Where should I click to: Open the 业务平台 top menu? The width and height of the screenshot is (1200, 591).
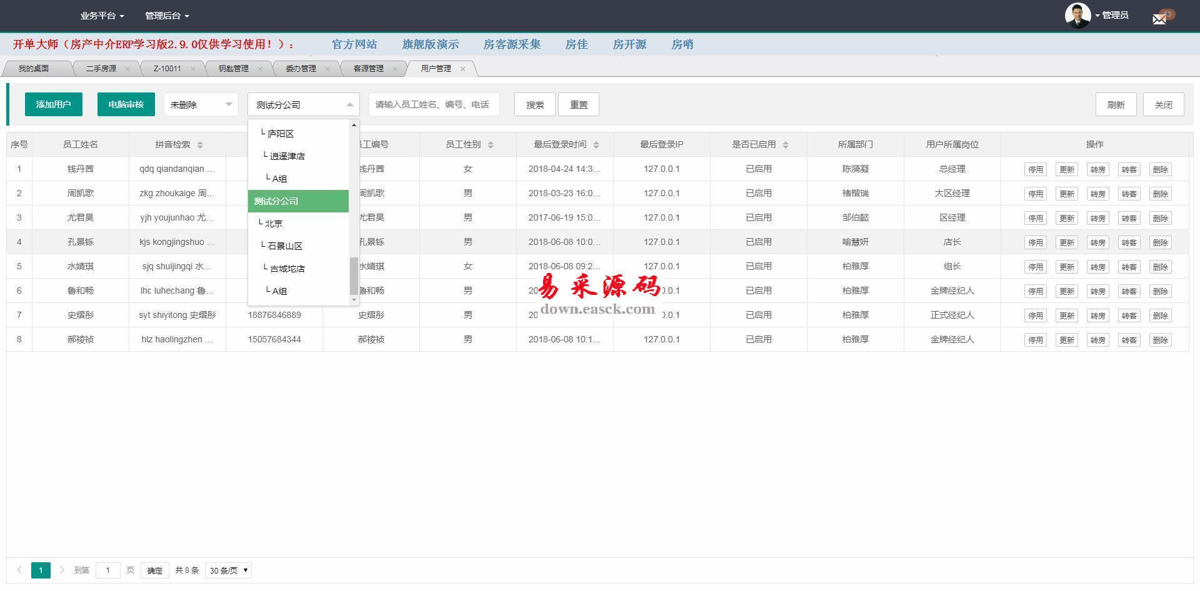[102, 16]
